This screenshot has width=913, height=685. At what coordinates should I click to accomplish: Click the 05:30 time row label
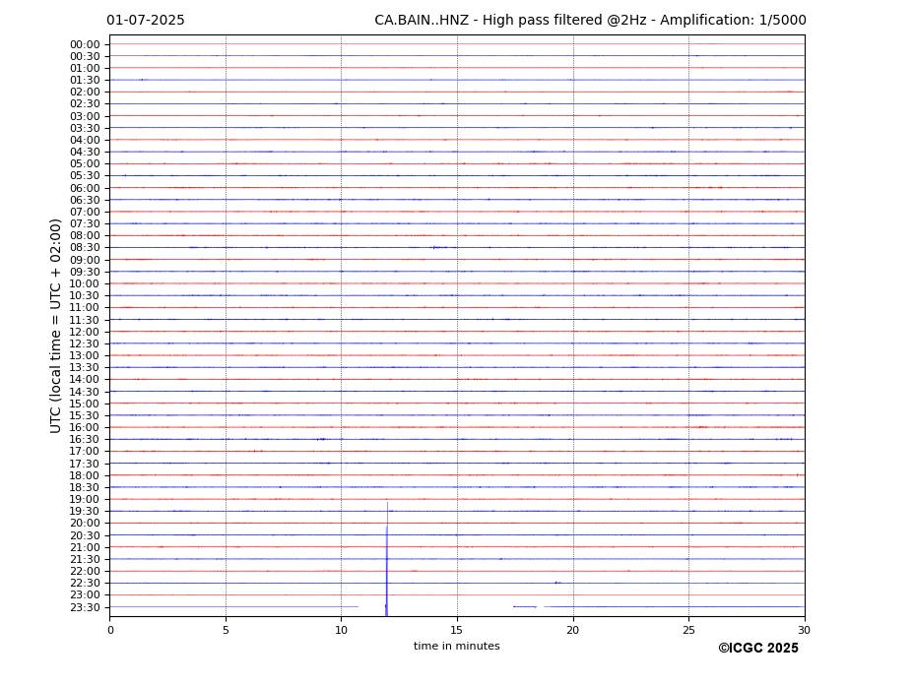85,176
